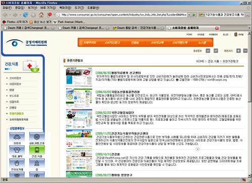Turn 음성정보 off
This screenshot has height=183, width=252.
(216, 51)
